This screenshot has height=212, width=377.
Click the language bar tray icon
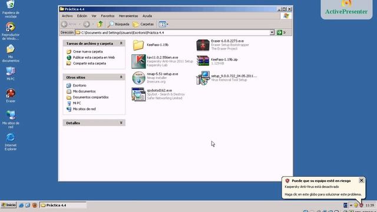pyautogui.click(x=346, y=206)
